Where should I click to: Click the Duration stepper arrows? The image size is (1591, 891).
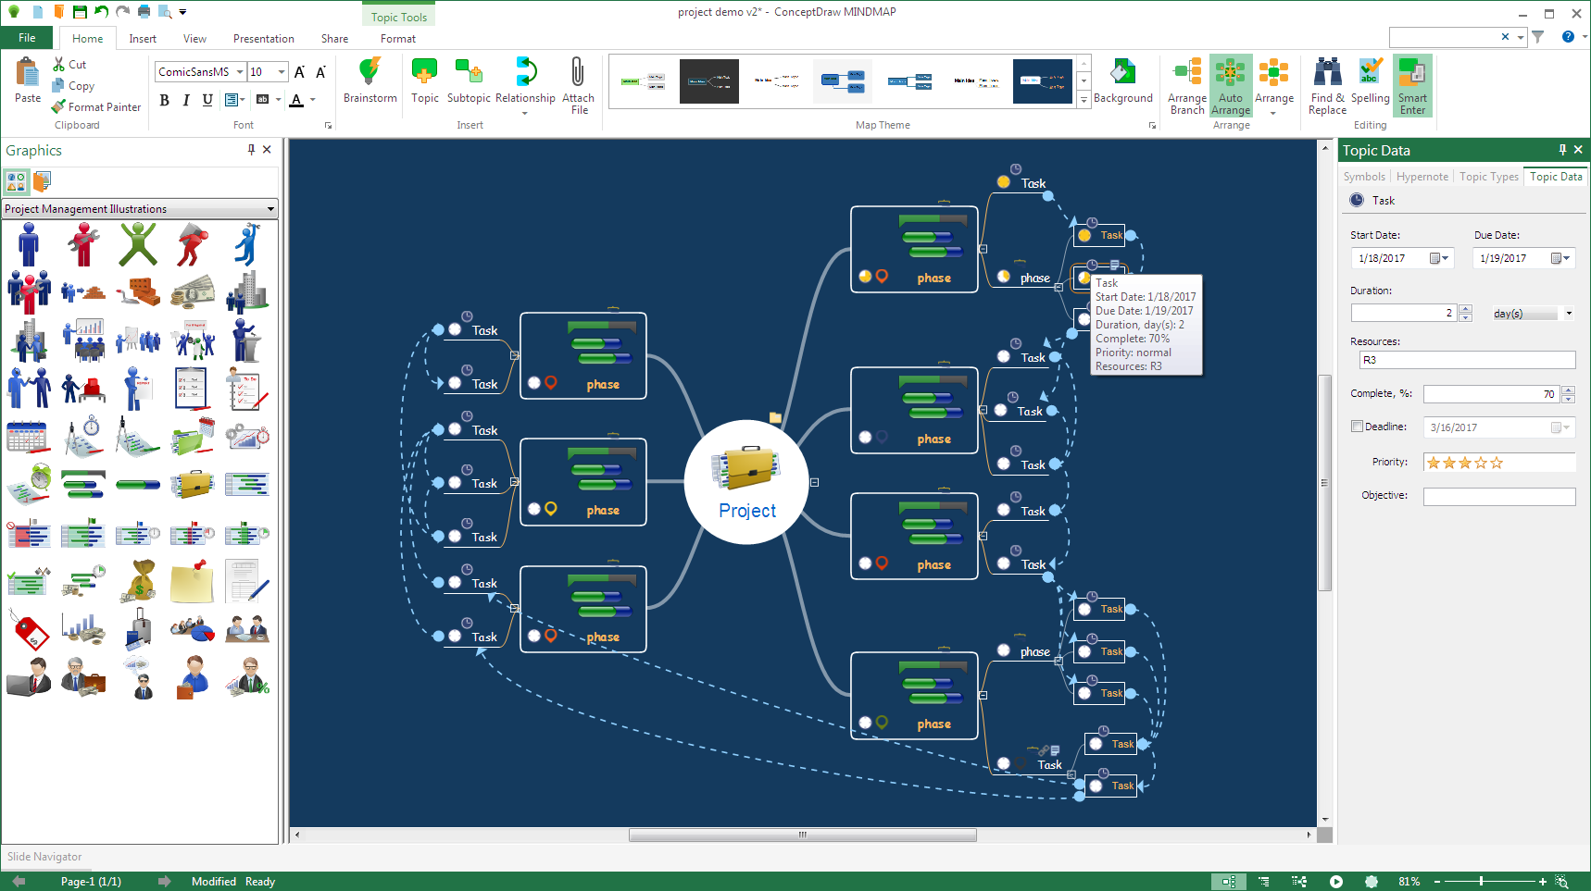1465,313
